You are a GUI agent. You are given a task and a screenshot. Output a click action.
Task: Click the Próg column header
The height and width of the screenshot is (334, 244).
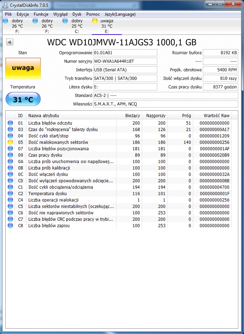point(180,116)
